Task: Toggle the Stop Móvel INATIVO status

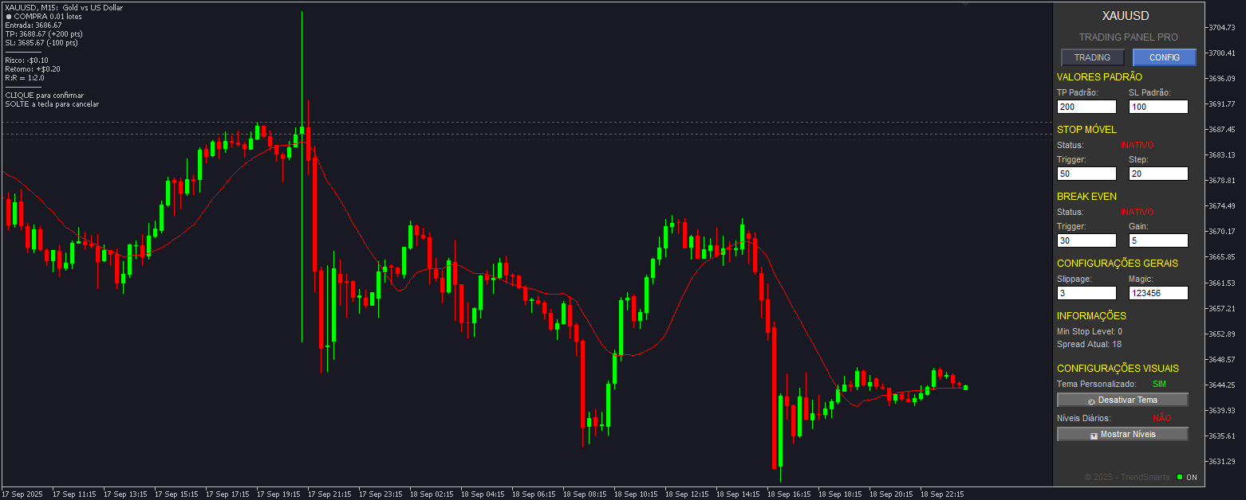Action: 1137,145
